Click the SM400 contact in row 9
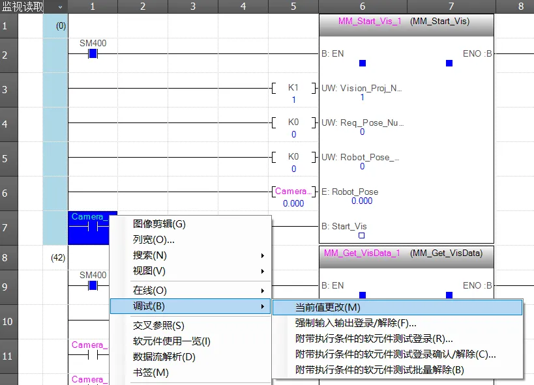Image resolution: width=534 pixels, height=385 pixels. (x=93, y=285)
